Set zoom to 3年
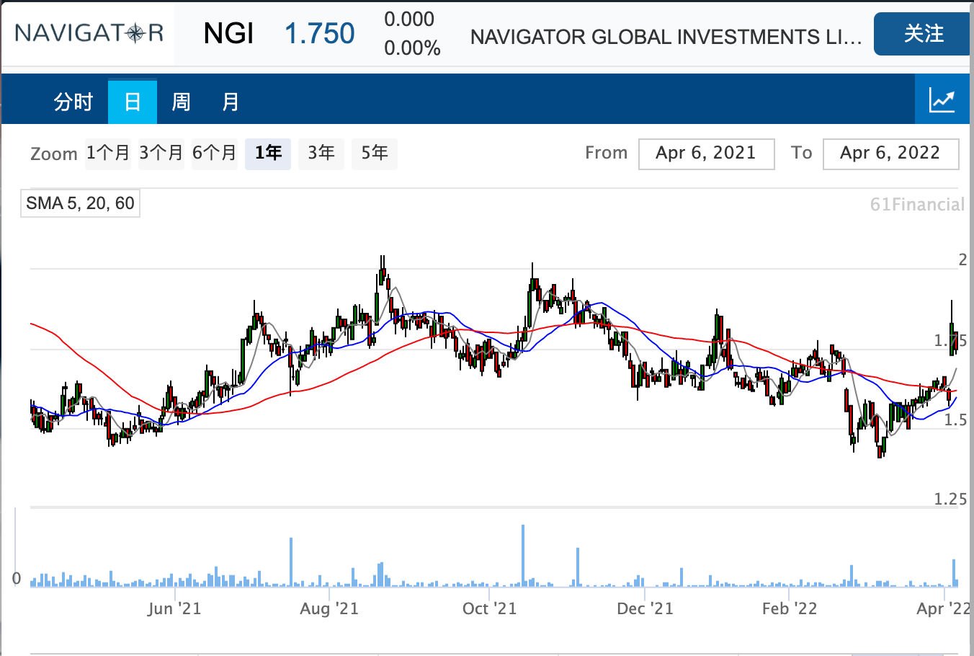This screenshot has width=974, height=656. coord(321,154)
